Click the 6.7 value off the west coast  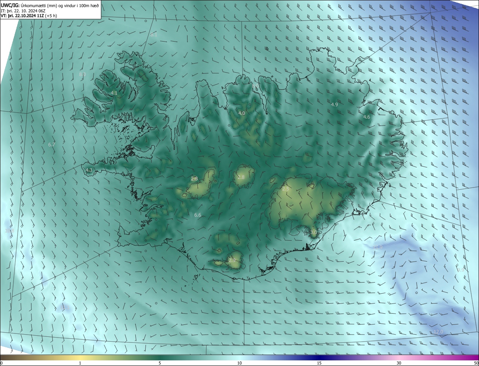point(52,144)
